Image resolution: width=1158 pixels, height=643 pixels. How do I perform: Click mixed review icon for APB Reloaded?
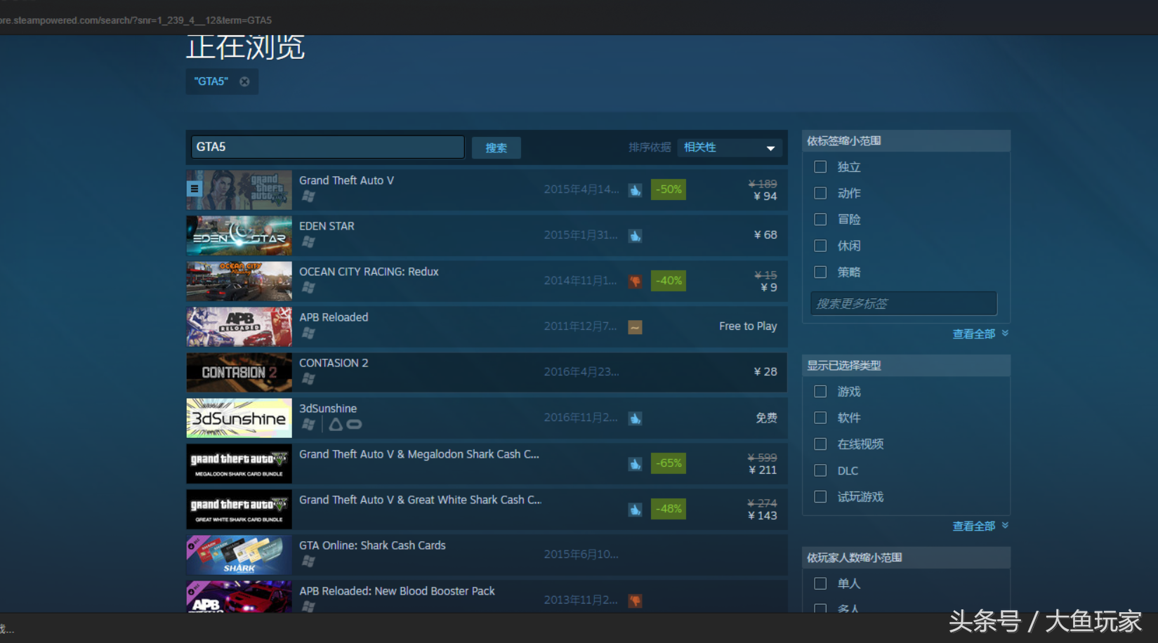(635, 327)
